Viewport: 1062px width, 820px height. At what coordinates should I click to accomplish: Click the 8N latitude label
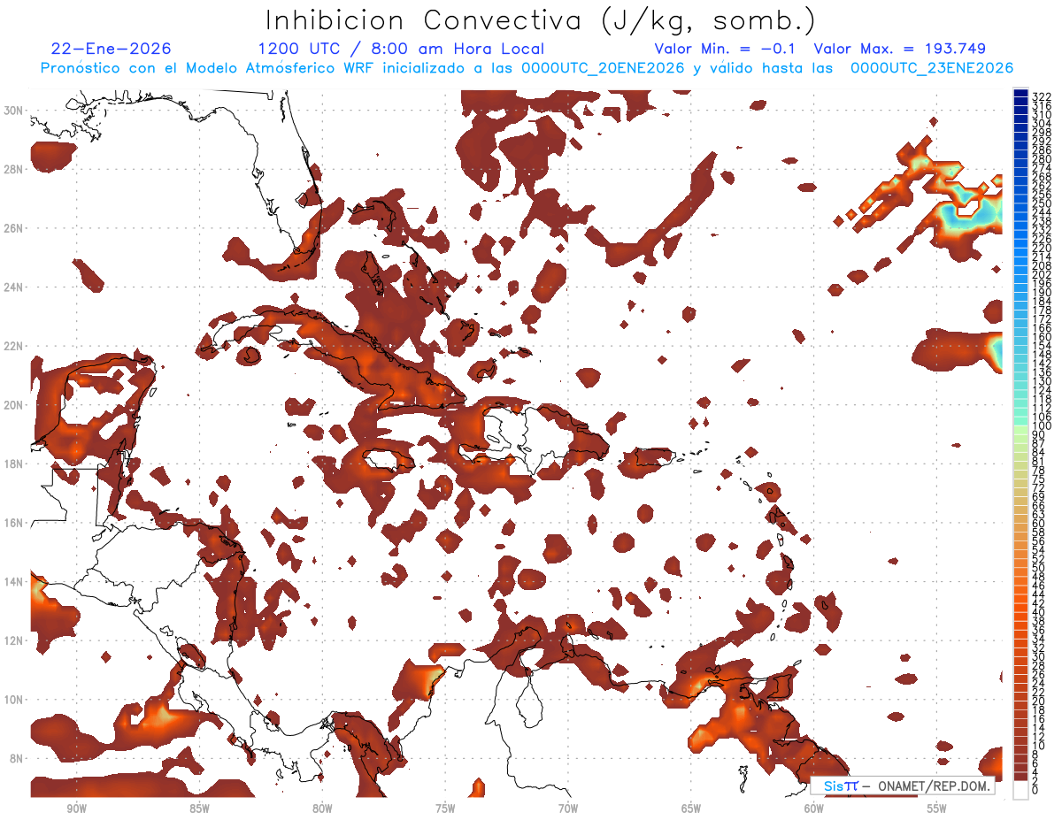point(14,758)
